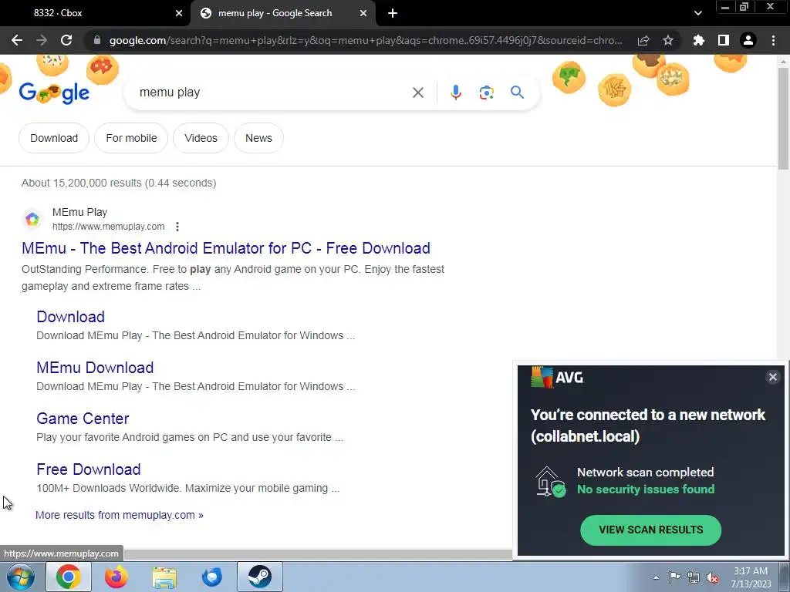Close the AVG network notification
Screen dimensions: 790x592
[x=772, y=377]
